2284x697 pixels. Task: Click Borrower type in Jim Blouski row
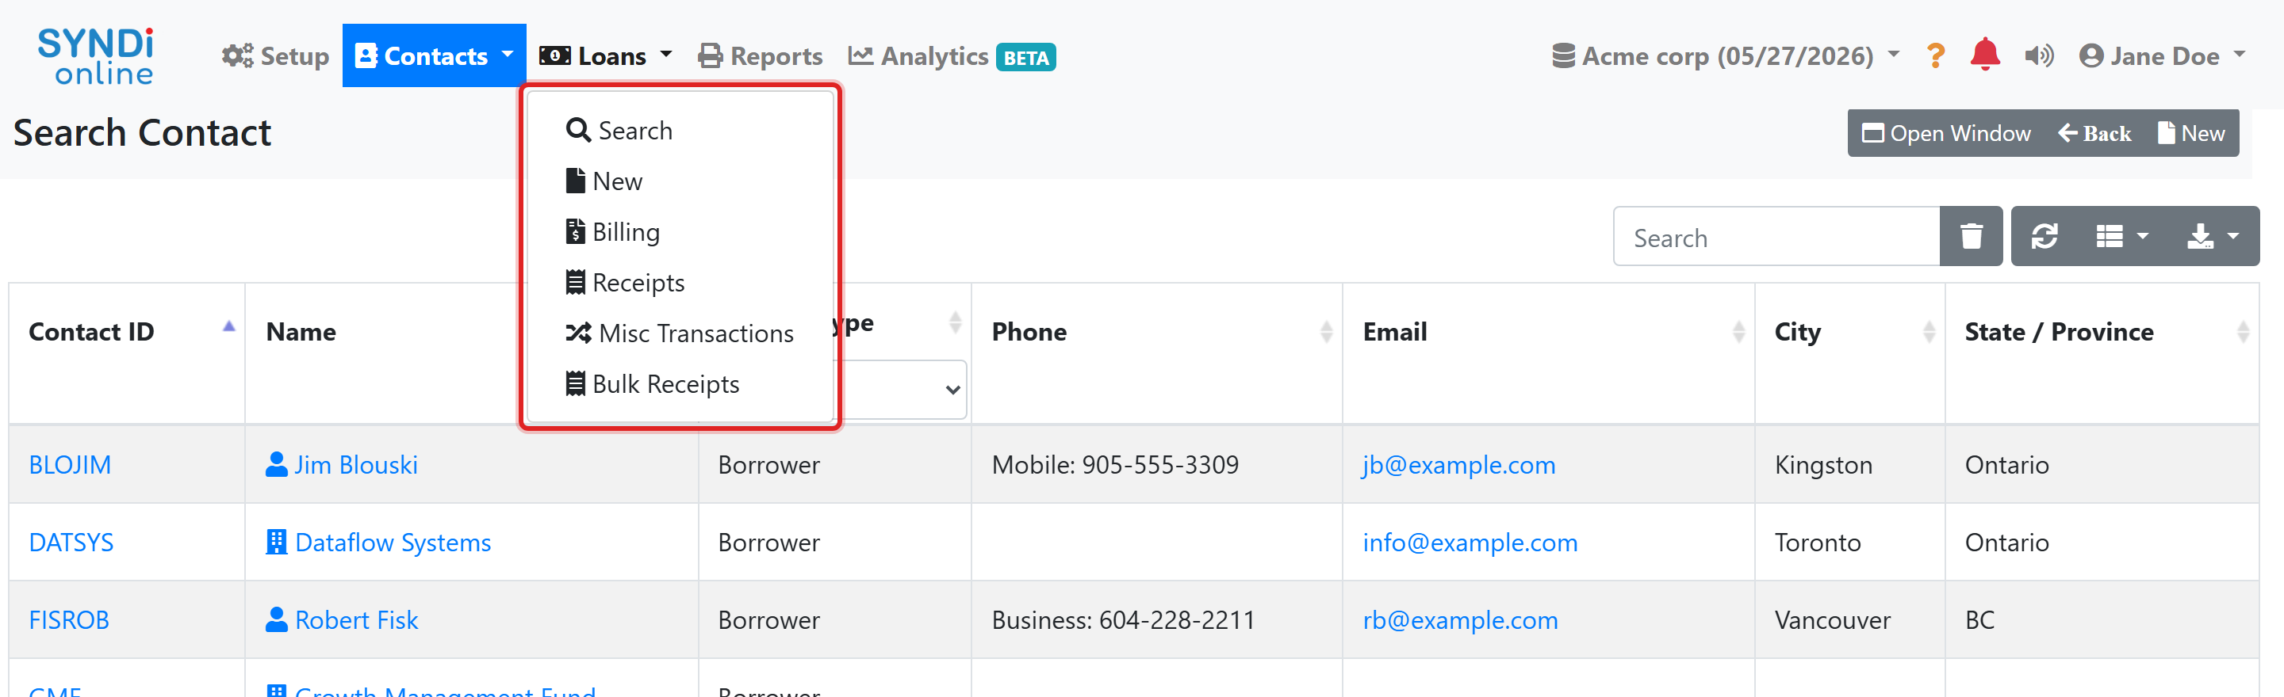pyautogui.click(x=768, y=465)
